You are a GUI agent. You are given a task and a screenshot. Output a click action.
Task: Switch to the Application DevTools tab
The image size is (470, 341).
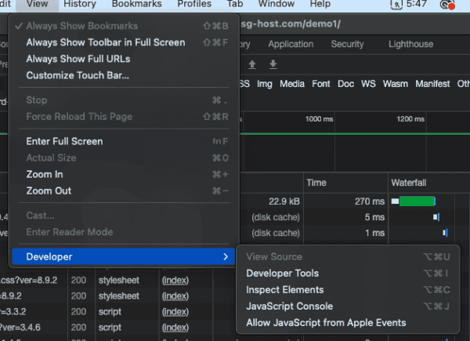(x=291, y=45)
